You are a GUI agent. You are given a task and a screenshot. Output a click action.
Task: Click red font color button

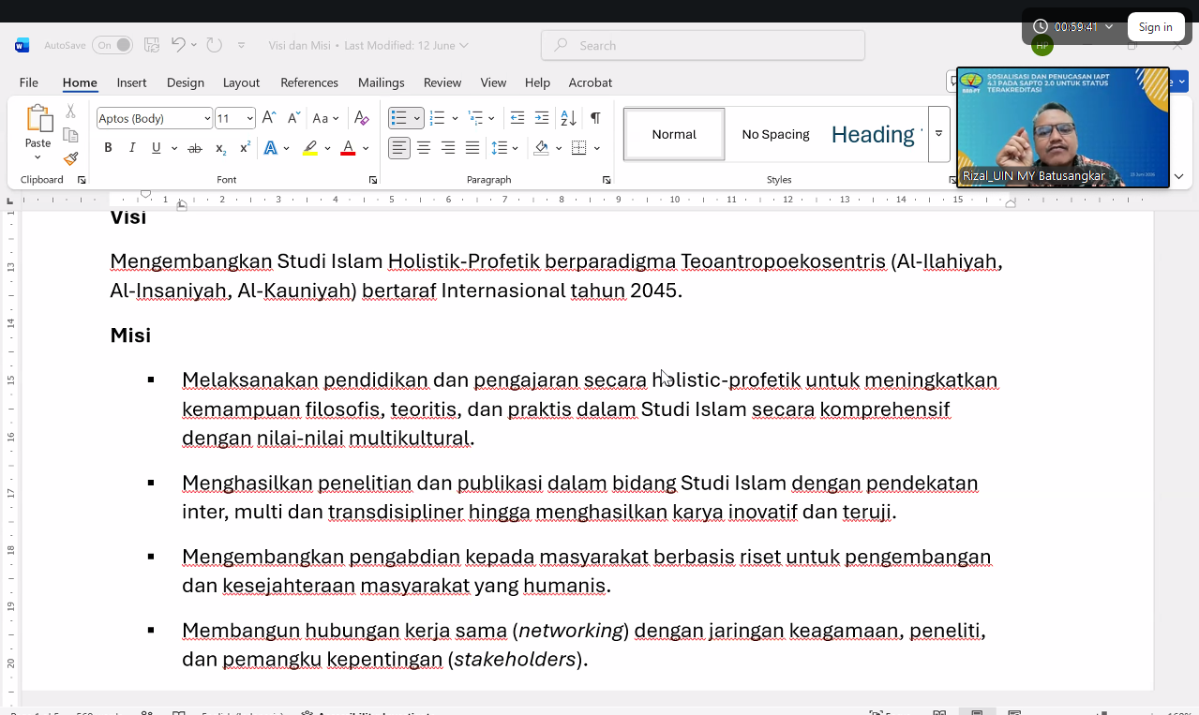pos(348,148)
